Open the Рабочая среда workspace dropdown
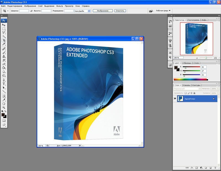This screenshot has width=221, height=171. [163, 11]
